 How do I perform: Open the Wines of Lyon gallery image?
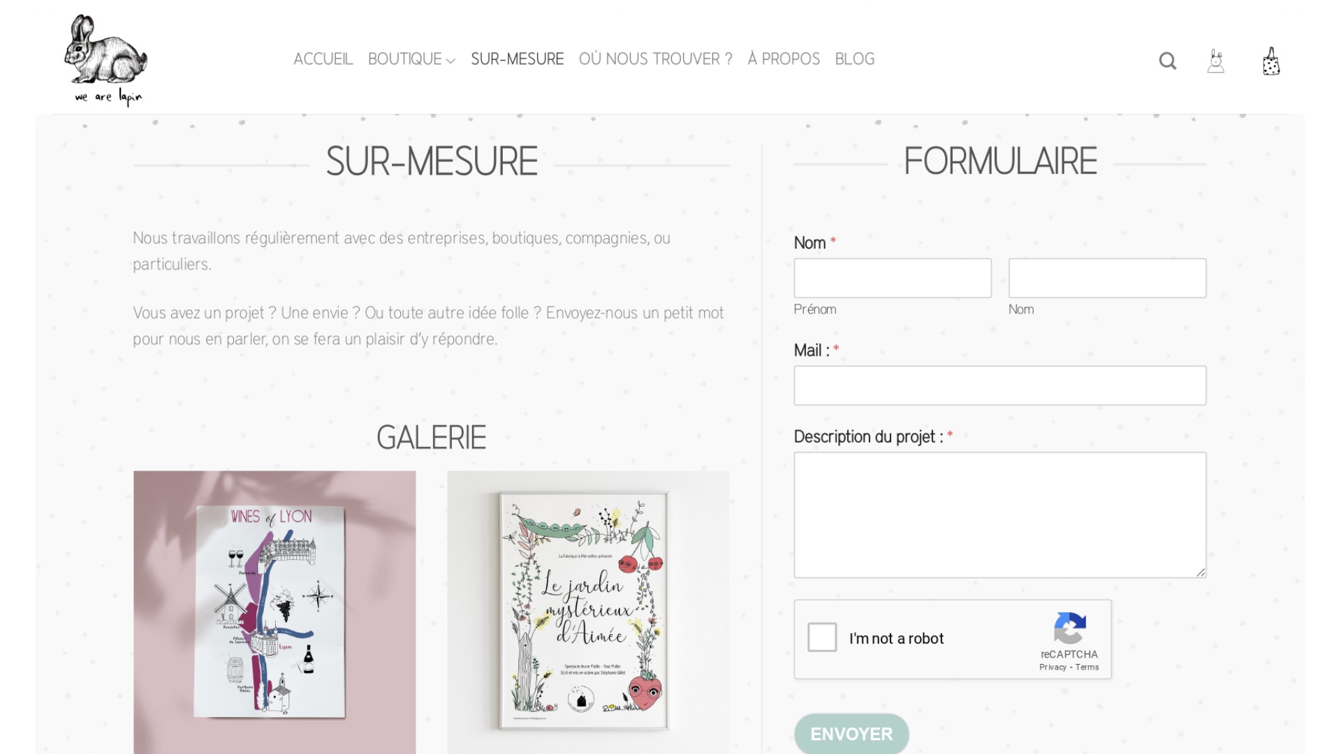tap(274, 612)
